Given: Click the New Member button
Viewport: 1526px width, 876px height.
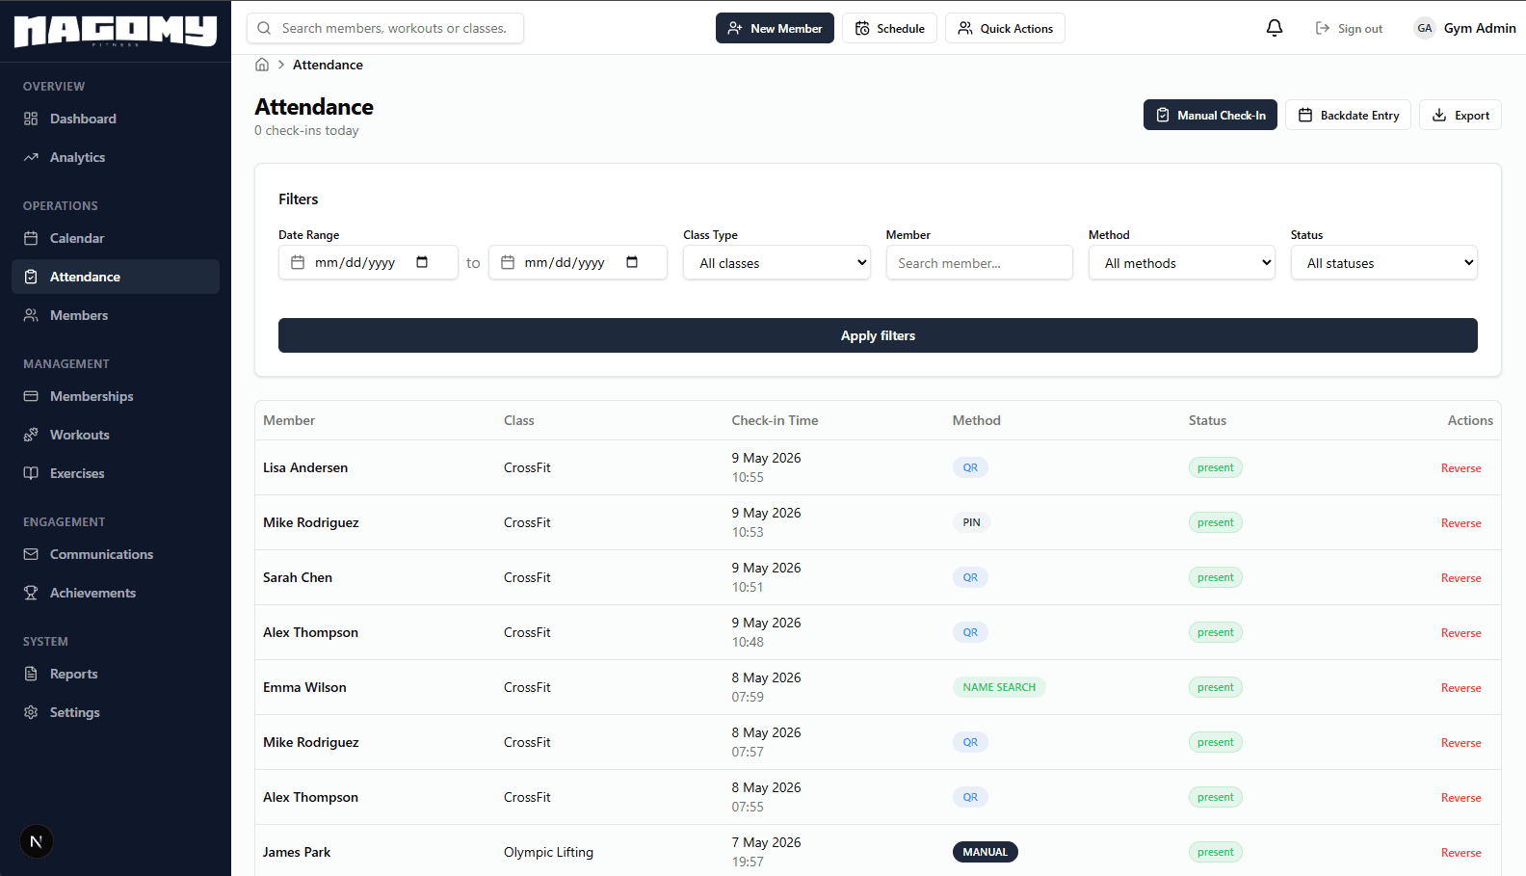Looking at the screenshot, I should [775, 28].
